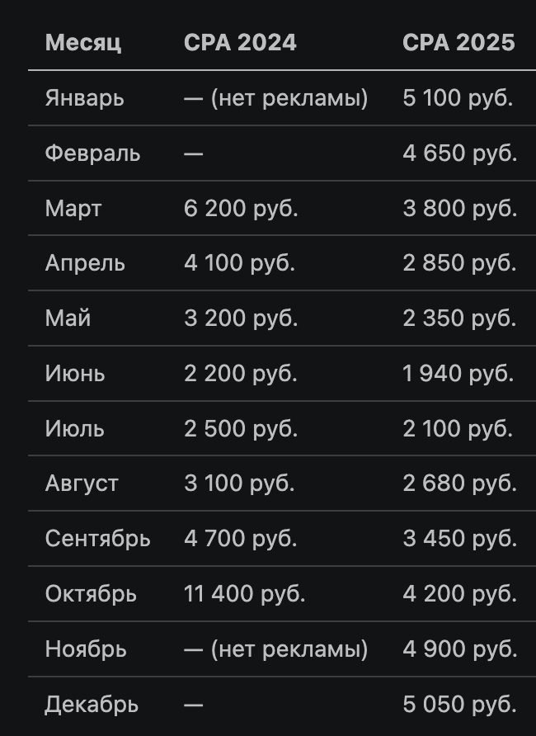Click the Июль row label
The image size is (536, 736).
point(75,429)
